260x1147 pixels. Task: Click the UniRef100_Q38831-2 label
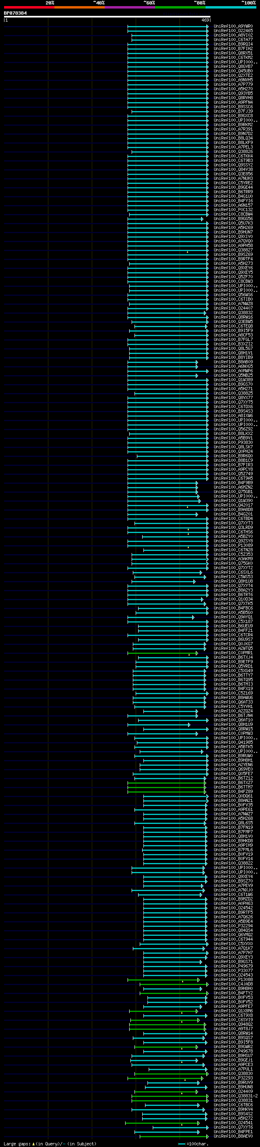coord(236,1096)
